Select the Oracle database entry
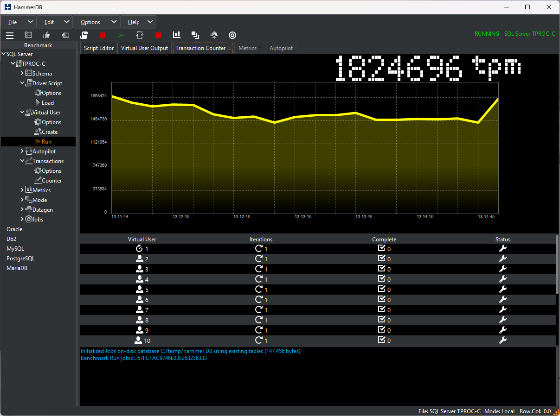This screenshot has height=416, width=560. click(x=14, y=229)
